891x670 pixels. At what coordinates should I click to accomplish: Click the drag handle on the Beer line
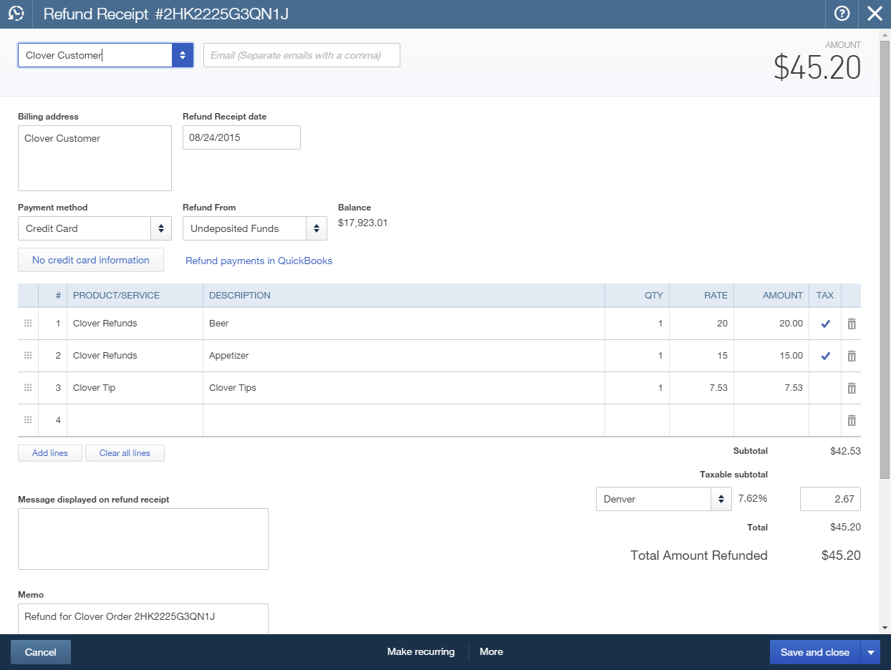(27, 324)
